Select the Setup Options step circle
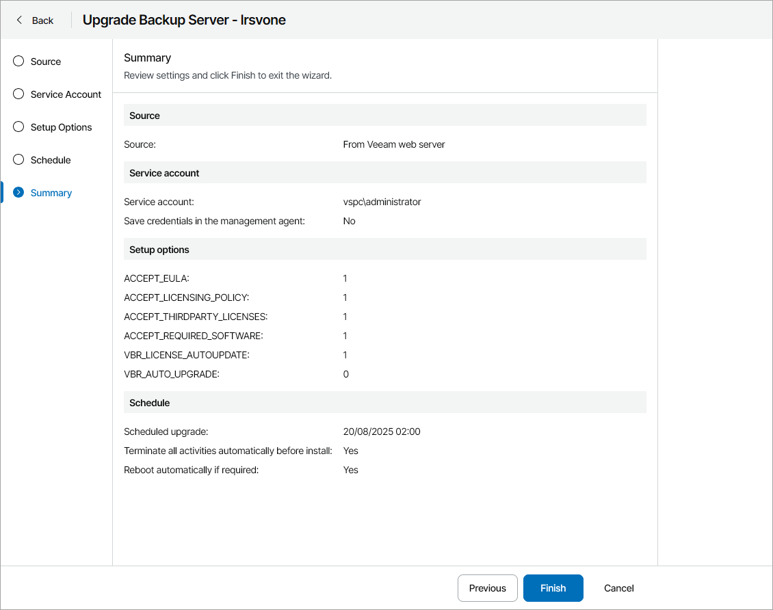This screenshot has width=773, height=610. 19,127
